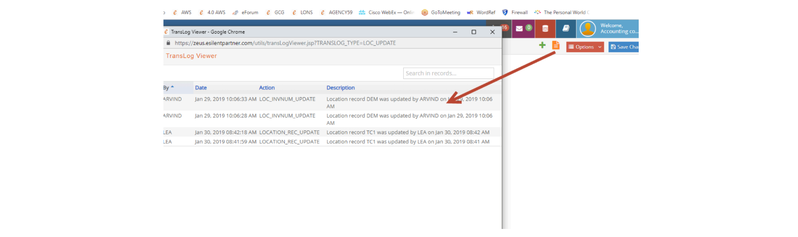
Task: Open the GCG bookmark
Action: 275,13
